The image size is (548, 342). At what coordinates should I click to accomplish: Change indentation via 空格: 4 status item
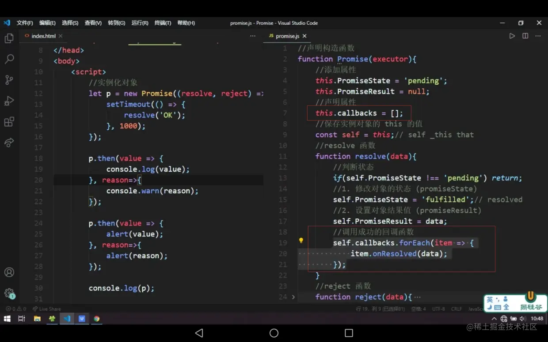pyautogui.click(x=418, y=309)
